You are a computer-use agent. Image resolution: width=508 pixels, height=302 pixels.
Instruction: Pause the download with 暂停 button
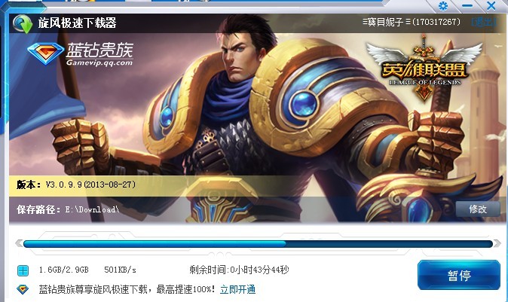point(459,275)
